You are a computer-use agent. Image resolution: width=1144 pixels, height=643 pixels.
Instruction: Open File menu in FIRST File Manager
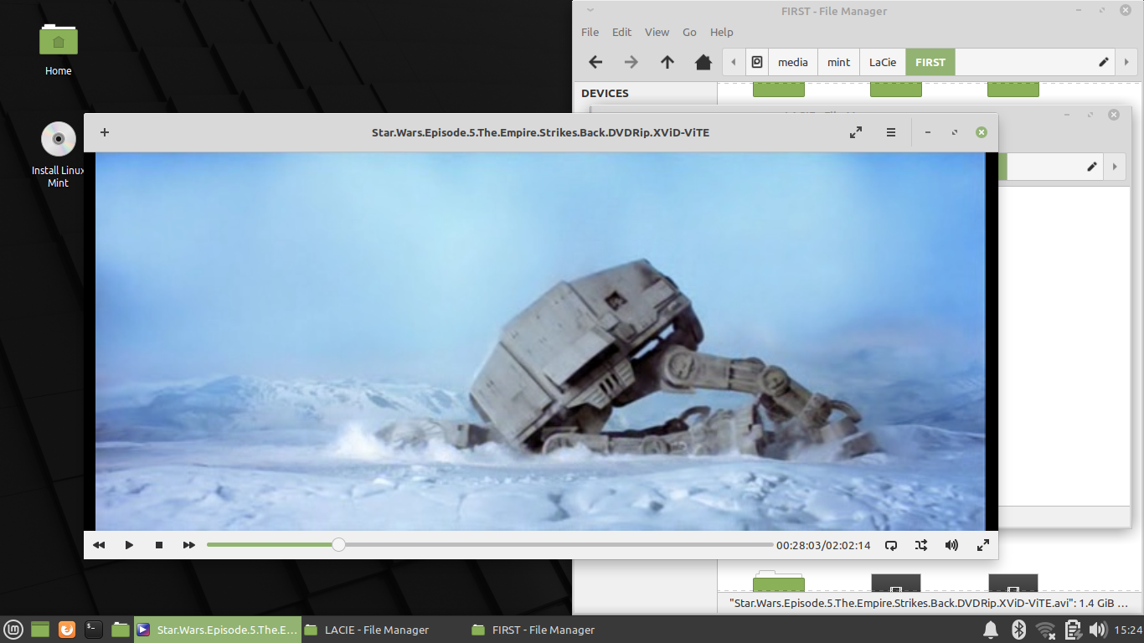click(590, 32)
